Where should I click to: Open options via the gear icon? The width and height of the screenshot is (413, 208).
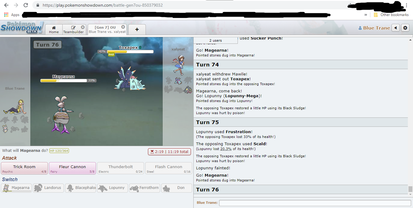405,28
